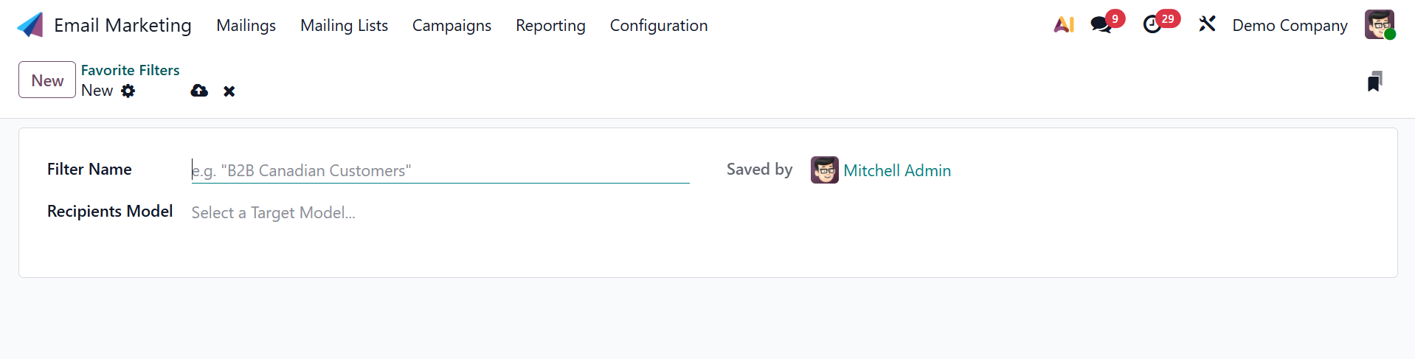
Task: Click the gear actions icon next to New
Action: (128, 91)
